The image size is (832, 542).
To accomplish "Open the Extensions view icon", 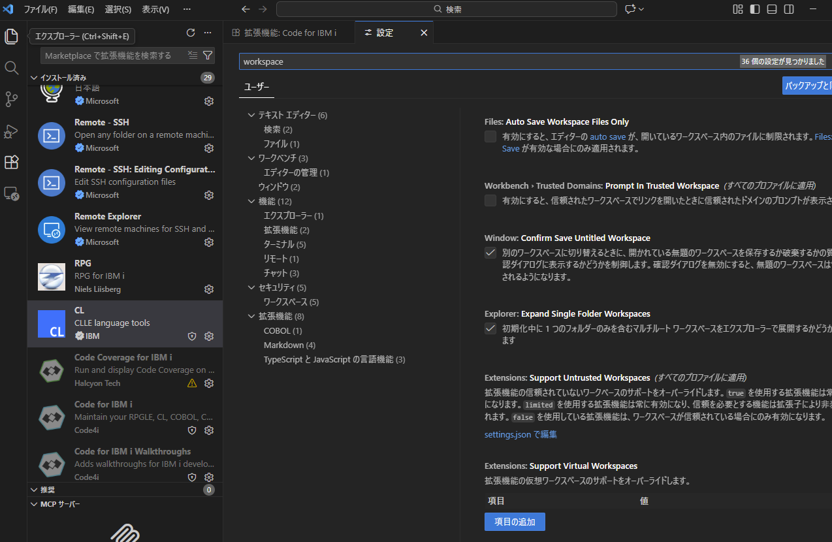I will click(x=11, y=162).
